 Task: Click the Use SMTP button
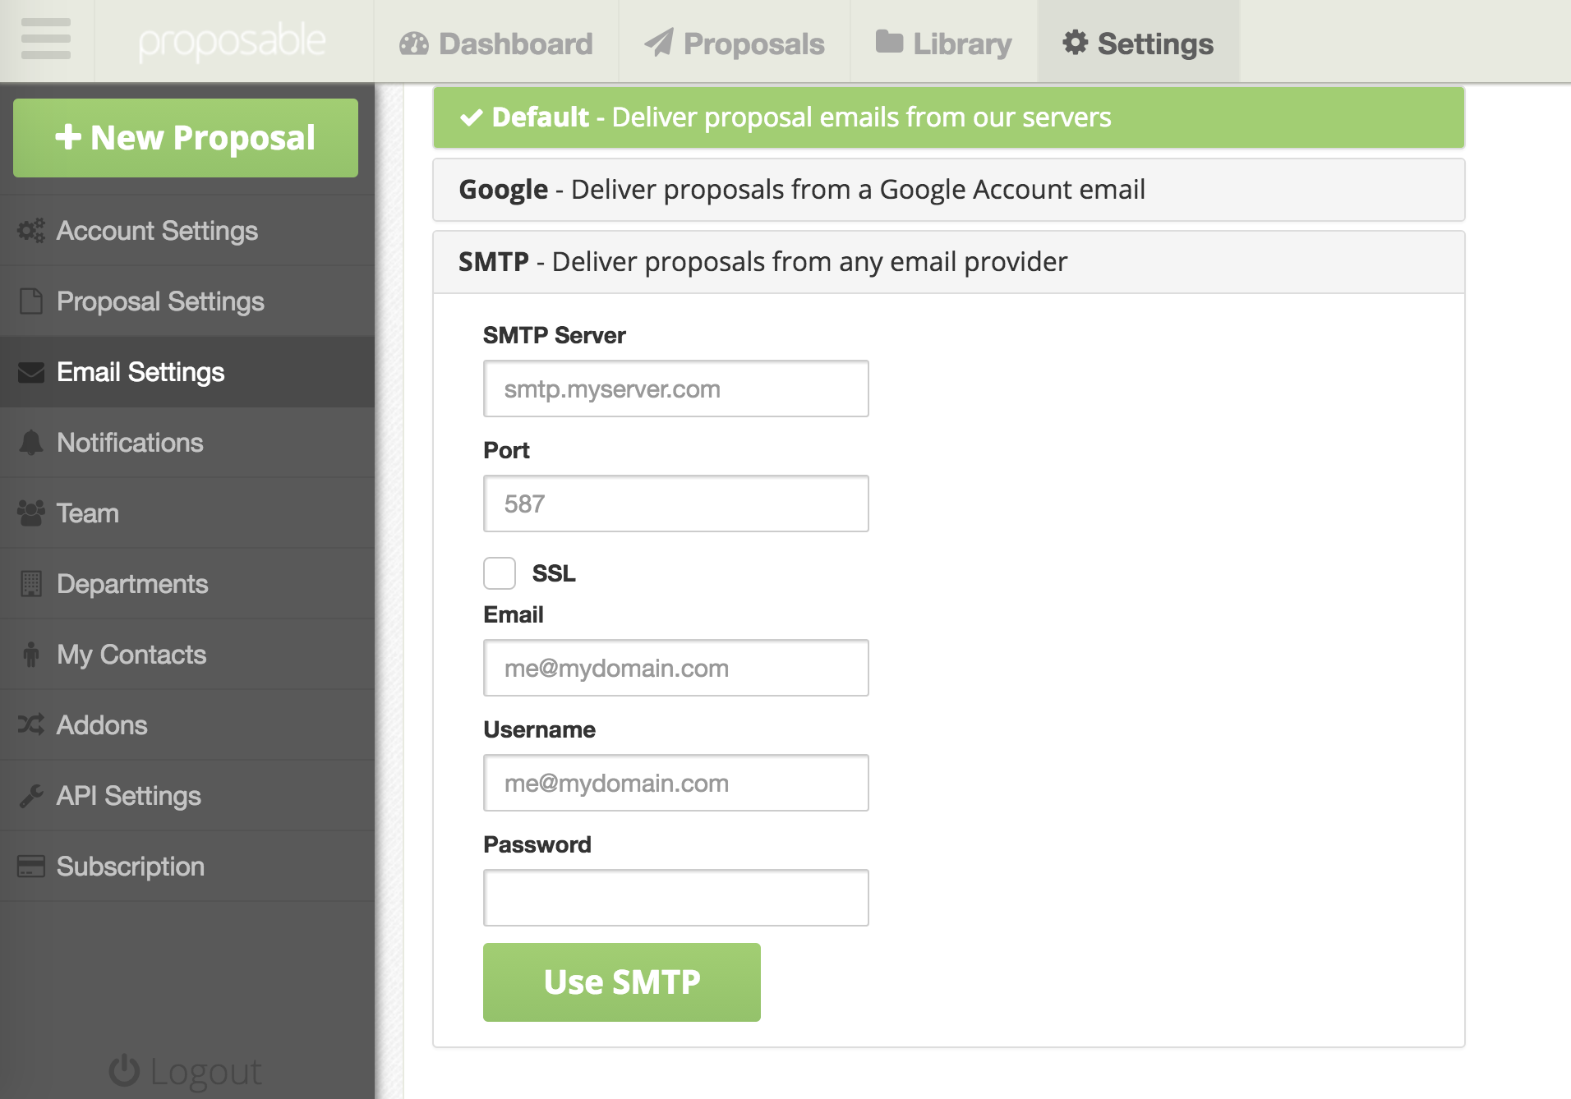click(x=622, y=982)
